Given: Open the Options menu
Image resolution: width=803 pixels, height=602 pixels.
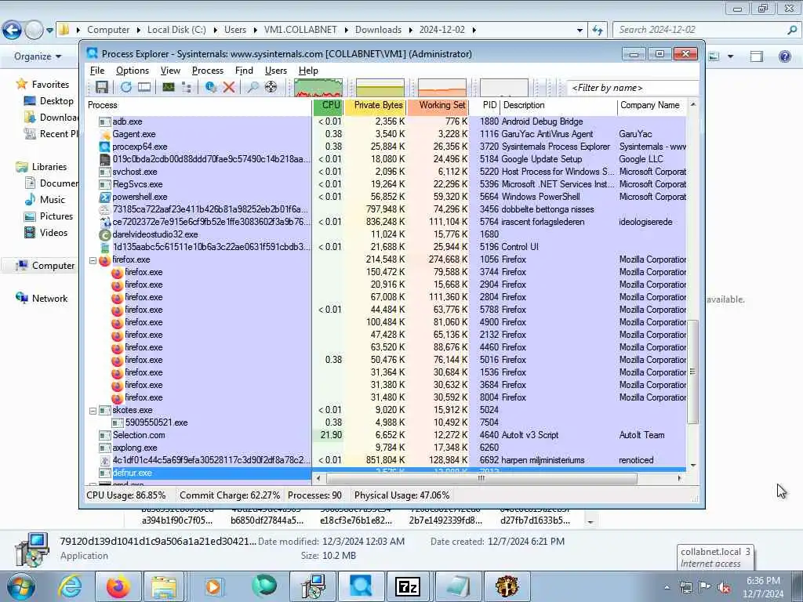Looking at the screenshot, I should 132,71.
